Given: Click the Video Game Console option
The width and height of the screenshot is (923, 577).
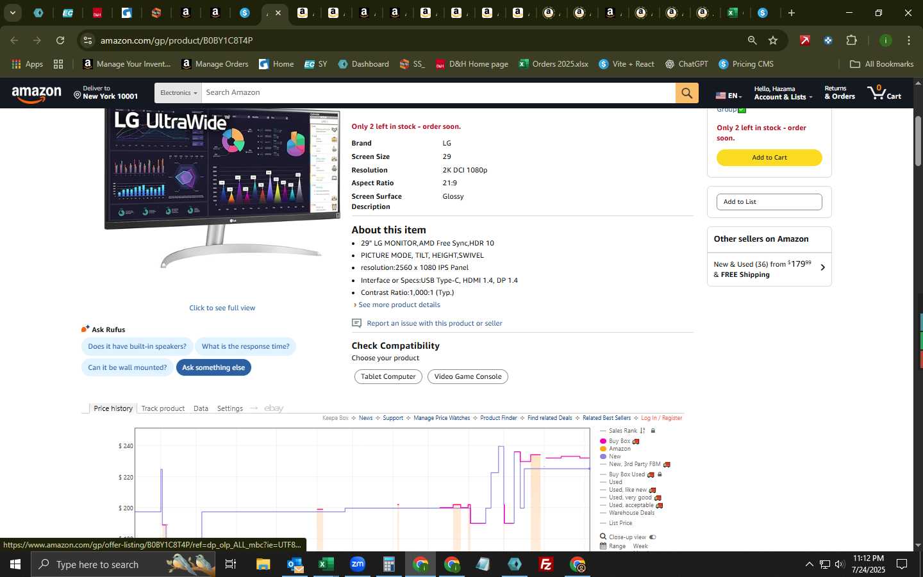Looking at the screenshot, I should click(x=468, y=376).
